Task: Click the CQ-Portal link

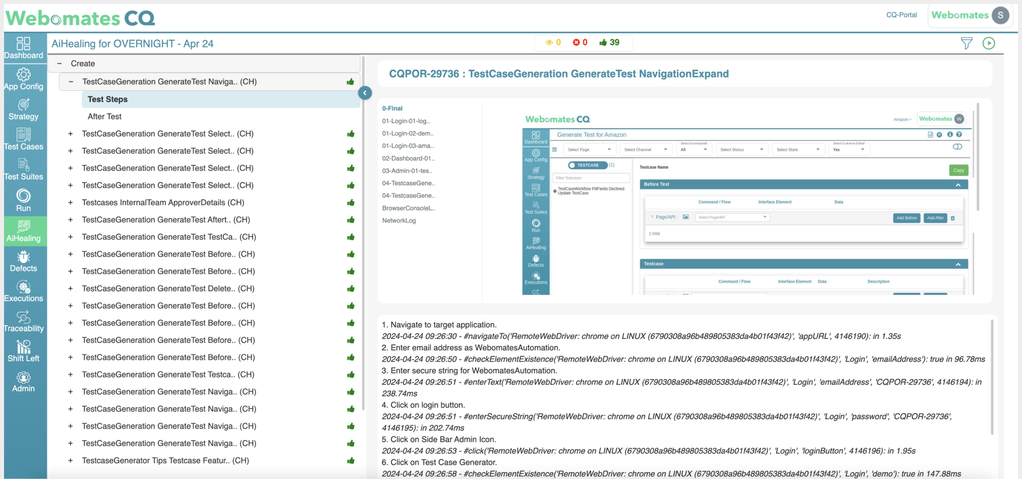Action: point(901,15)
